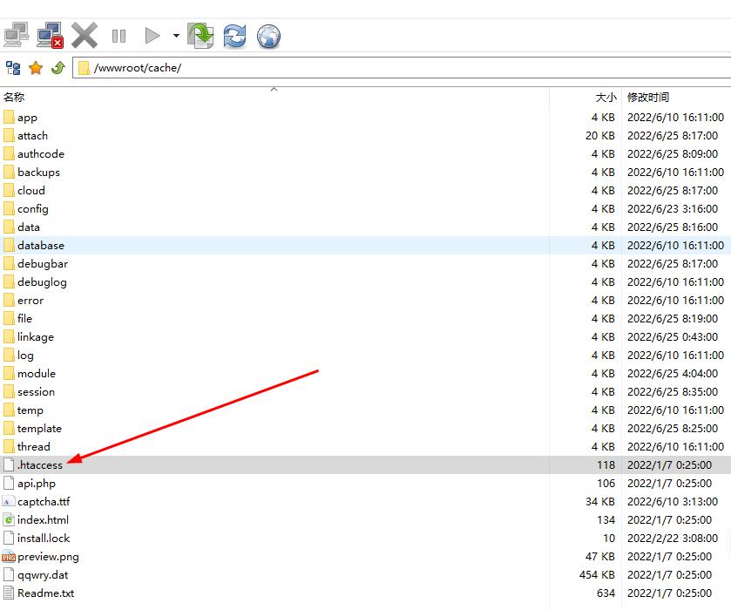Select the .htaccess file
Viewport: 731px width, 610px height.
click(x=40, y=465)
